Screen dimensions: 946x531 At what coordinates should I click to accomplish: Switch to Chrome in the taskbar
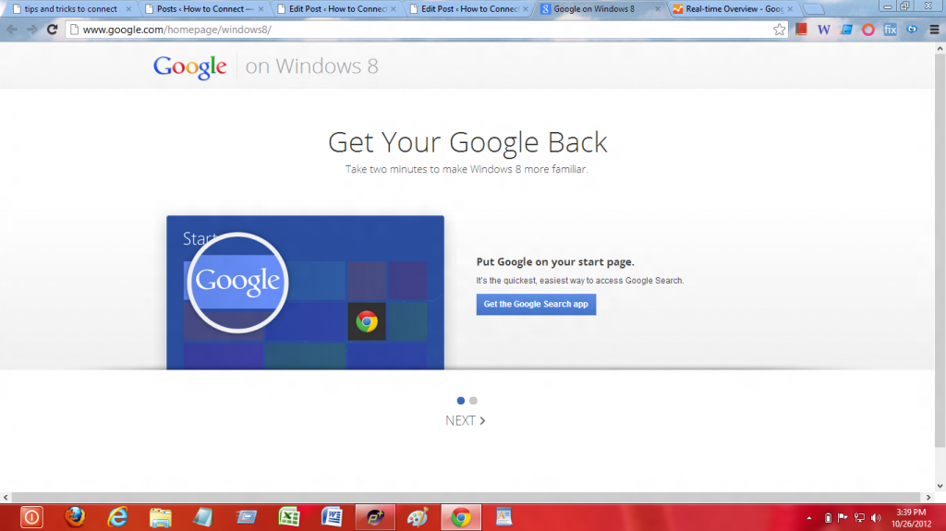[461, 517]
